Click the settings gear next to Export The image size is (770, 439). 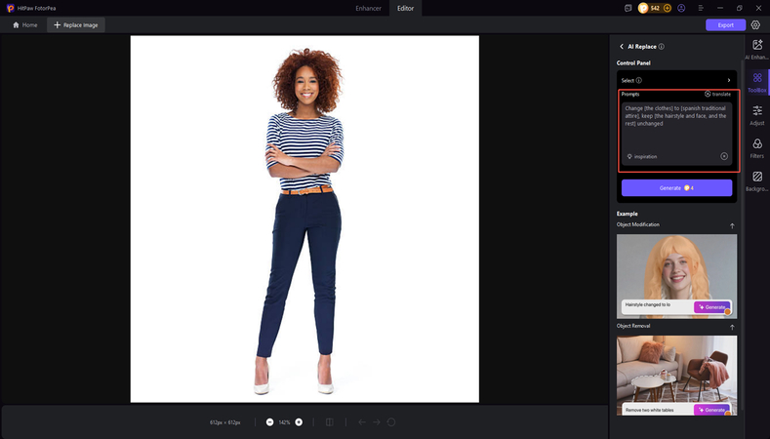pos(755,24)
